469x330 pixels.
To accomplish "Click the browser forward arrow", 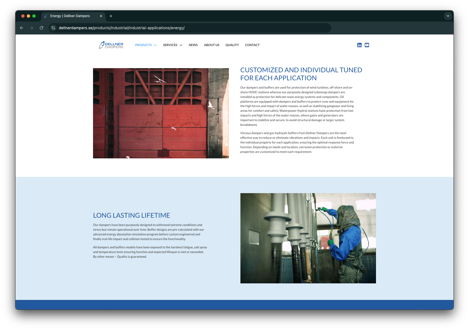I will (31, 28).
